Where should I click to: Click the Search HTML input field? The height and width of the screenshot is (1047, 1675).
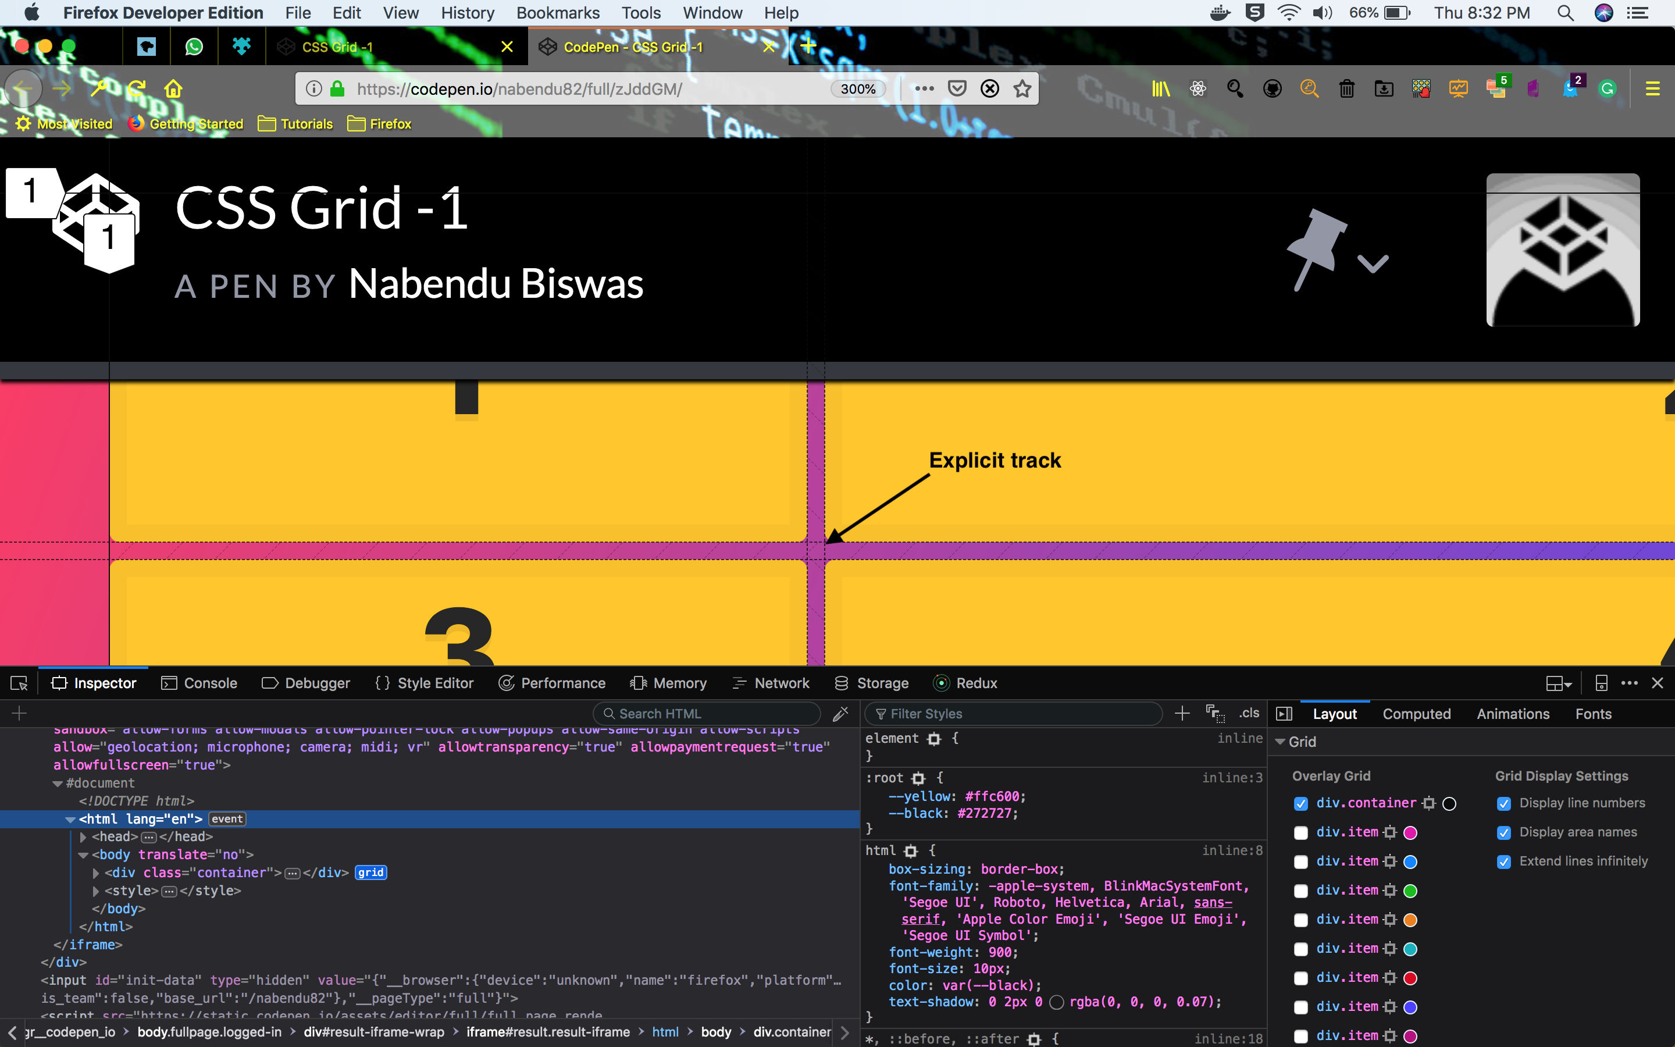pos(707,713)
